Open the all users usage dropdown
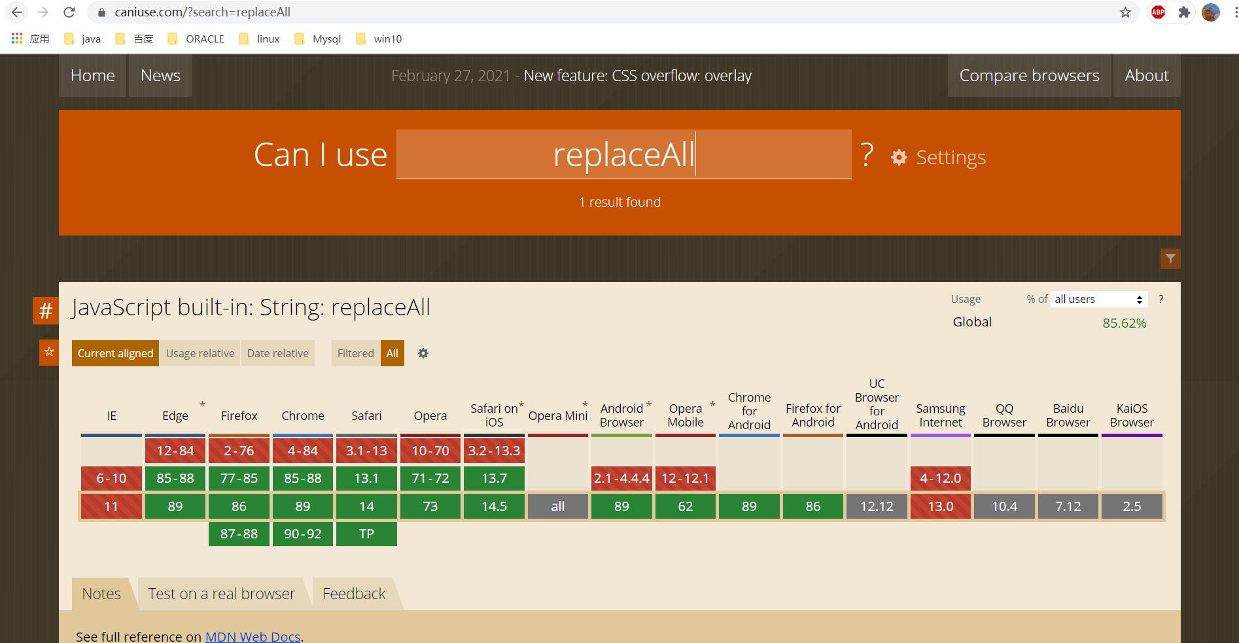Screen dimensions: 1239x643 click(x=1099, y=299)
